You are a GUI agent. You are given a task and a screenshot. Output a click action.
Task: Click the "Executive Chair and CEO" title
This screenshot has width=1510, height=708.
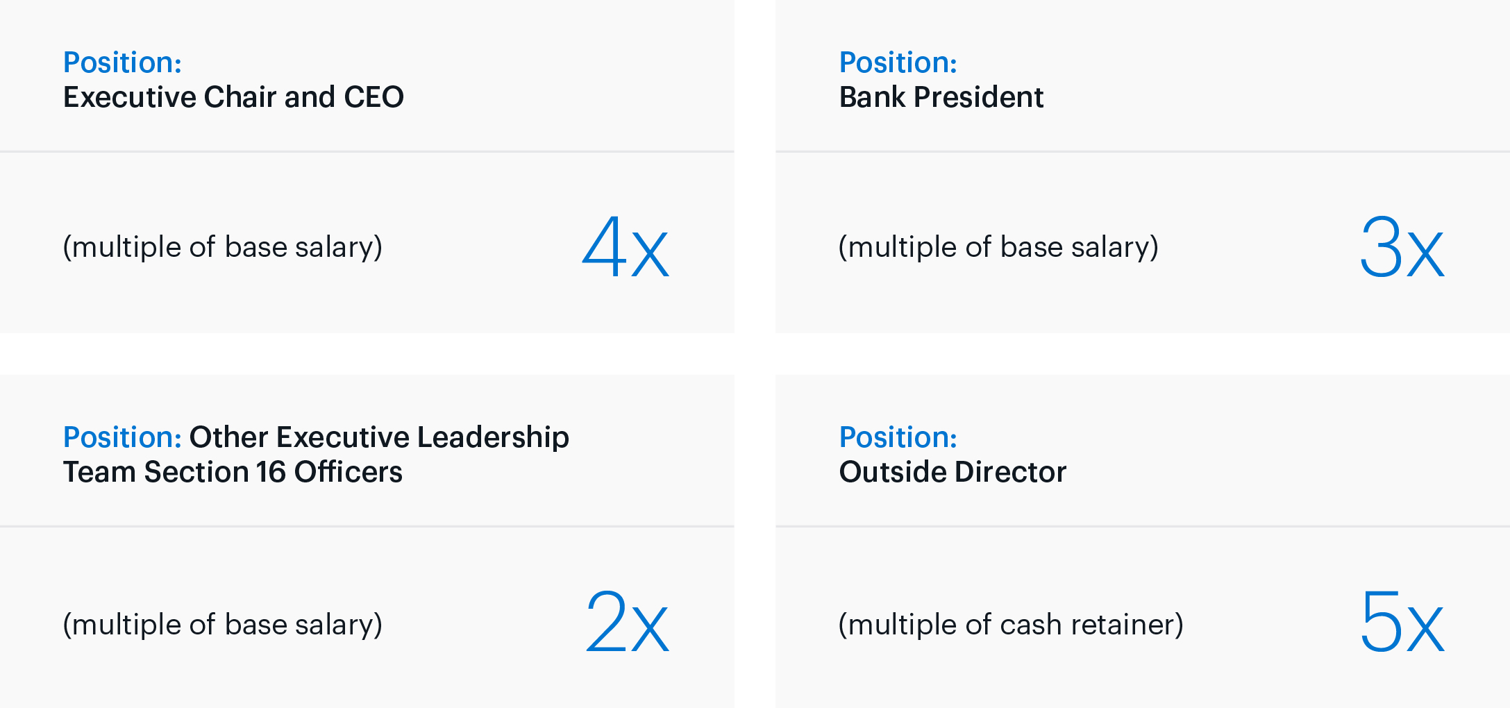coord(233,97)
